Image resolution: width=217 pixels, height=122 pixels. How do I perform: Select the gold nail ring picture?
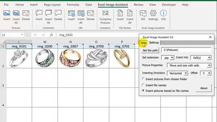pos(122,58)
